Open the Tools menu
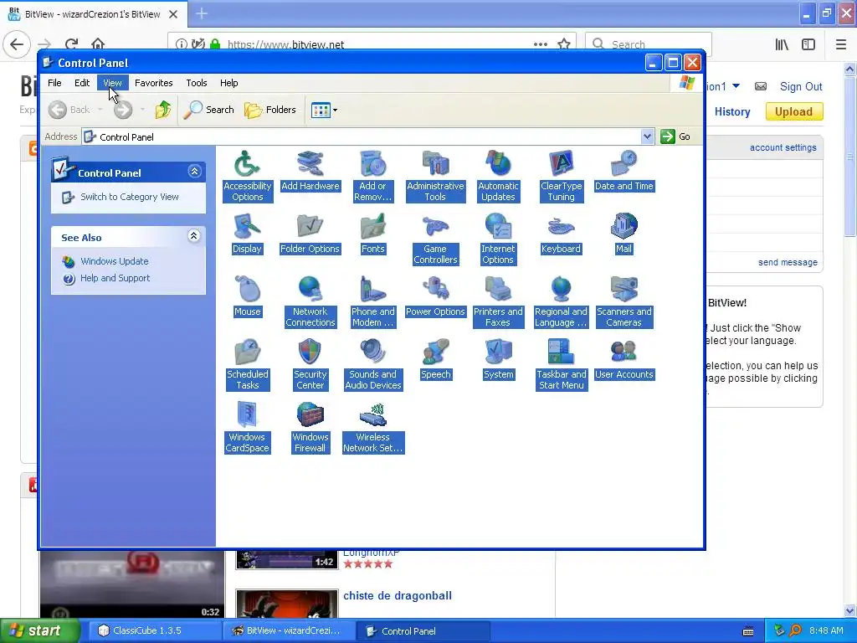This screenshot has width=857, height=643. (196, 83)
